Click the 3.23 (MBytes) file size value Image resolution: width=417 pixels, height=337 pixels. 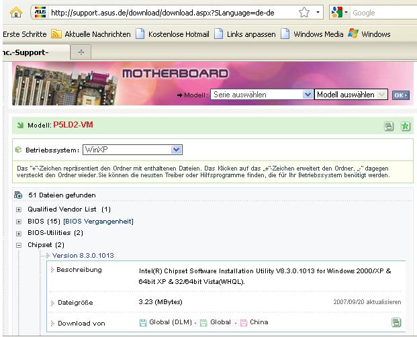coord(160,302)
